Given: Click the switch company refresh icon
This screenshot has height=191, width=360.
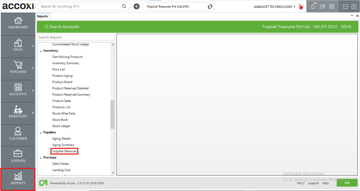Looking at the screenshot, I should point(210,7).
